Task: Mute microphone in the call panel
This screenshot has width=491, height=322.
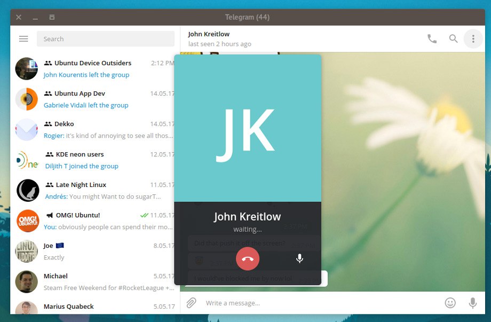Action: (x=300, y=258)
